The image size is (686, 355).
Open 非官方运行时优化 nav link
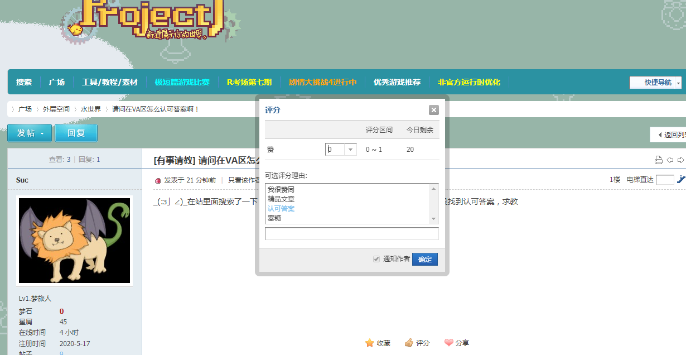(x=469, y=82)
